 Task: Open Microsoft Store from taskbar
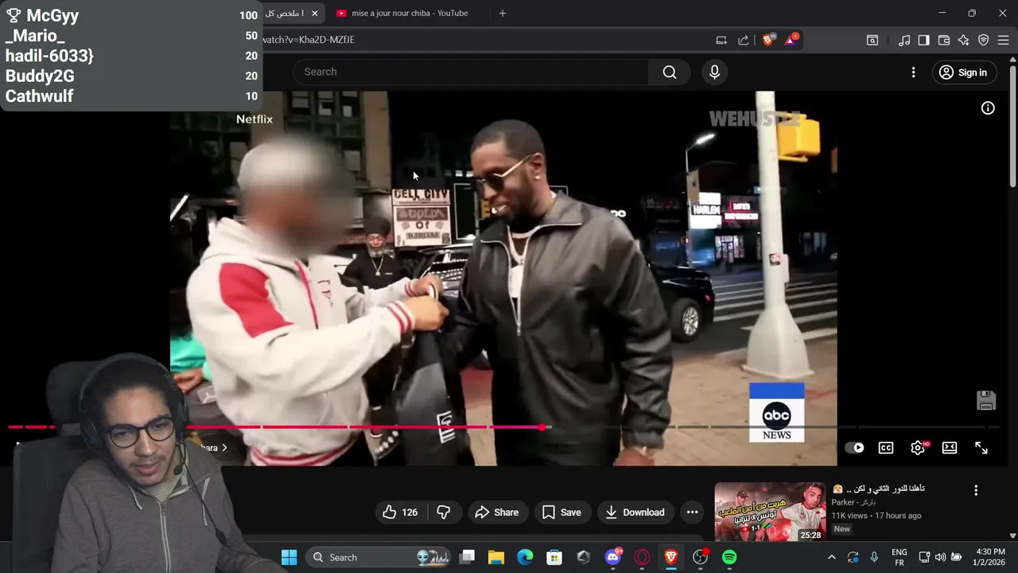(x=554, y=557)
